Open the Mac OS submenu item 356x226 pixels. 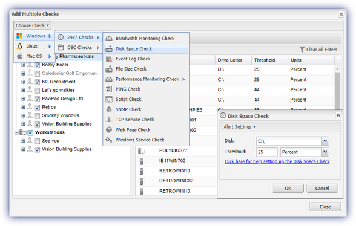(x=35, y=56)
